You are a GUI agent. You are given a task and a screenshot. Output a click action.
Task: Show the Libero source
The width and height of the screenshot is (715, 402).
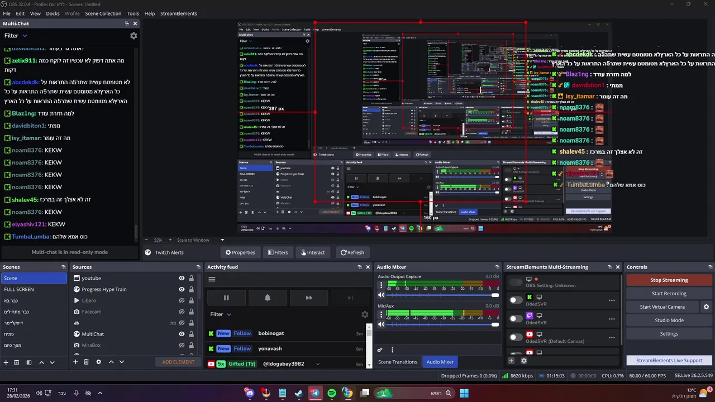pyautogui.click(x=182, y=300)
